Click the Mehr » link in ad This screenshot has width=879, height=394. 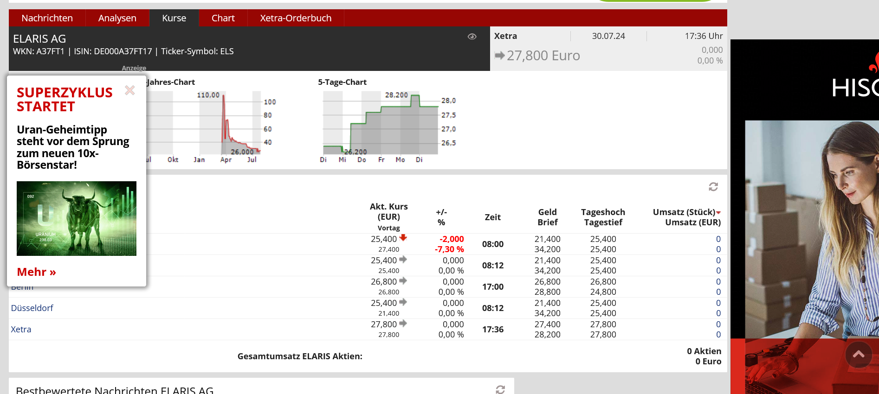pos(36,272)
